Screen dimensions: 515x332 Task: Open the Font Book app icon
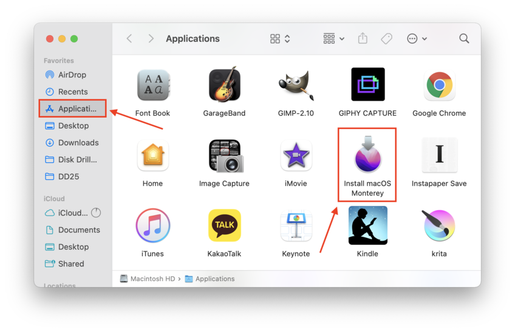[x=152, y=85]
